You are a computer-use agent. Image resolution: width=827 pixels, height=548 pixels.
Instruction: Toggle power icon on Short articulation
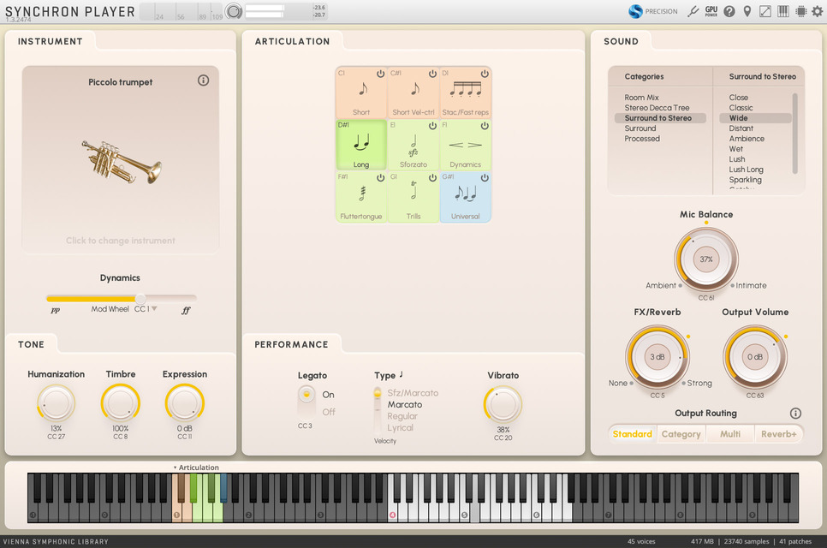[380, 74]
